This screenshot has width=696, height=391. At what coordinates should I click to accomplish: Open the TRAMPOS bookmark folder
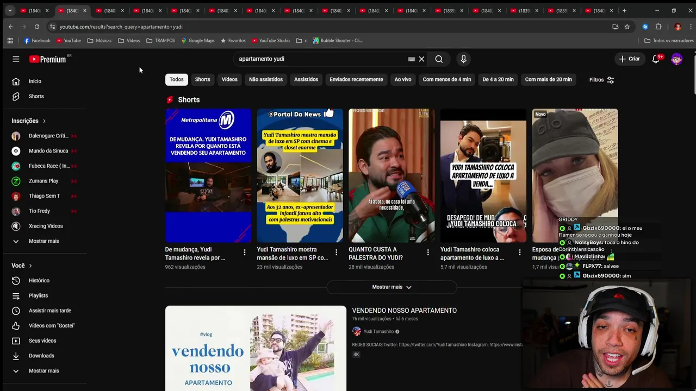coord(160,41)
